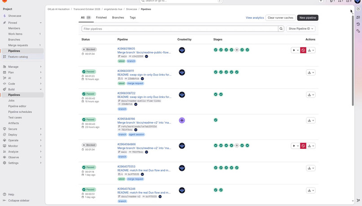Switch to the Branches tab
The height and width of the screenshot is (206, 362).
tap(118, 18)
